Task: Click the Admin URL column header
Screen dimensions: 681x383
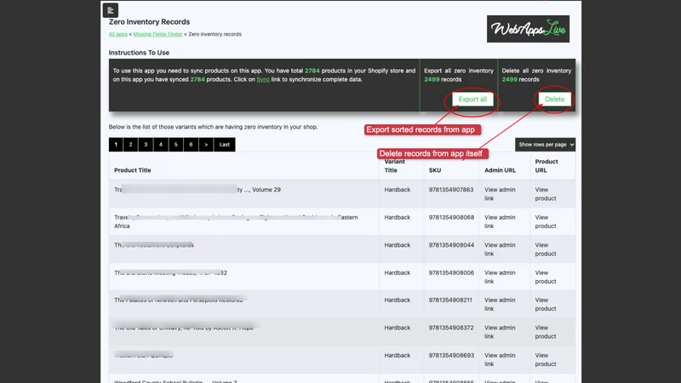Action: (500, 170)
